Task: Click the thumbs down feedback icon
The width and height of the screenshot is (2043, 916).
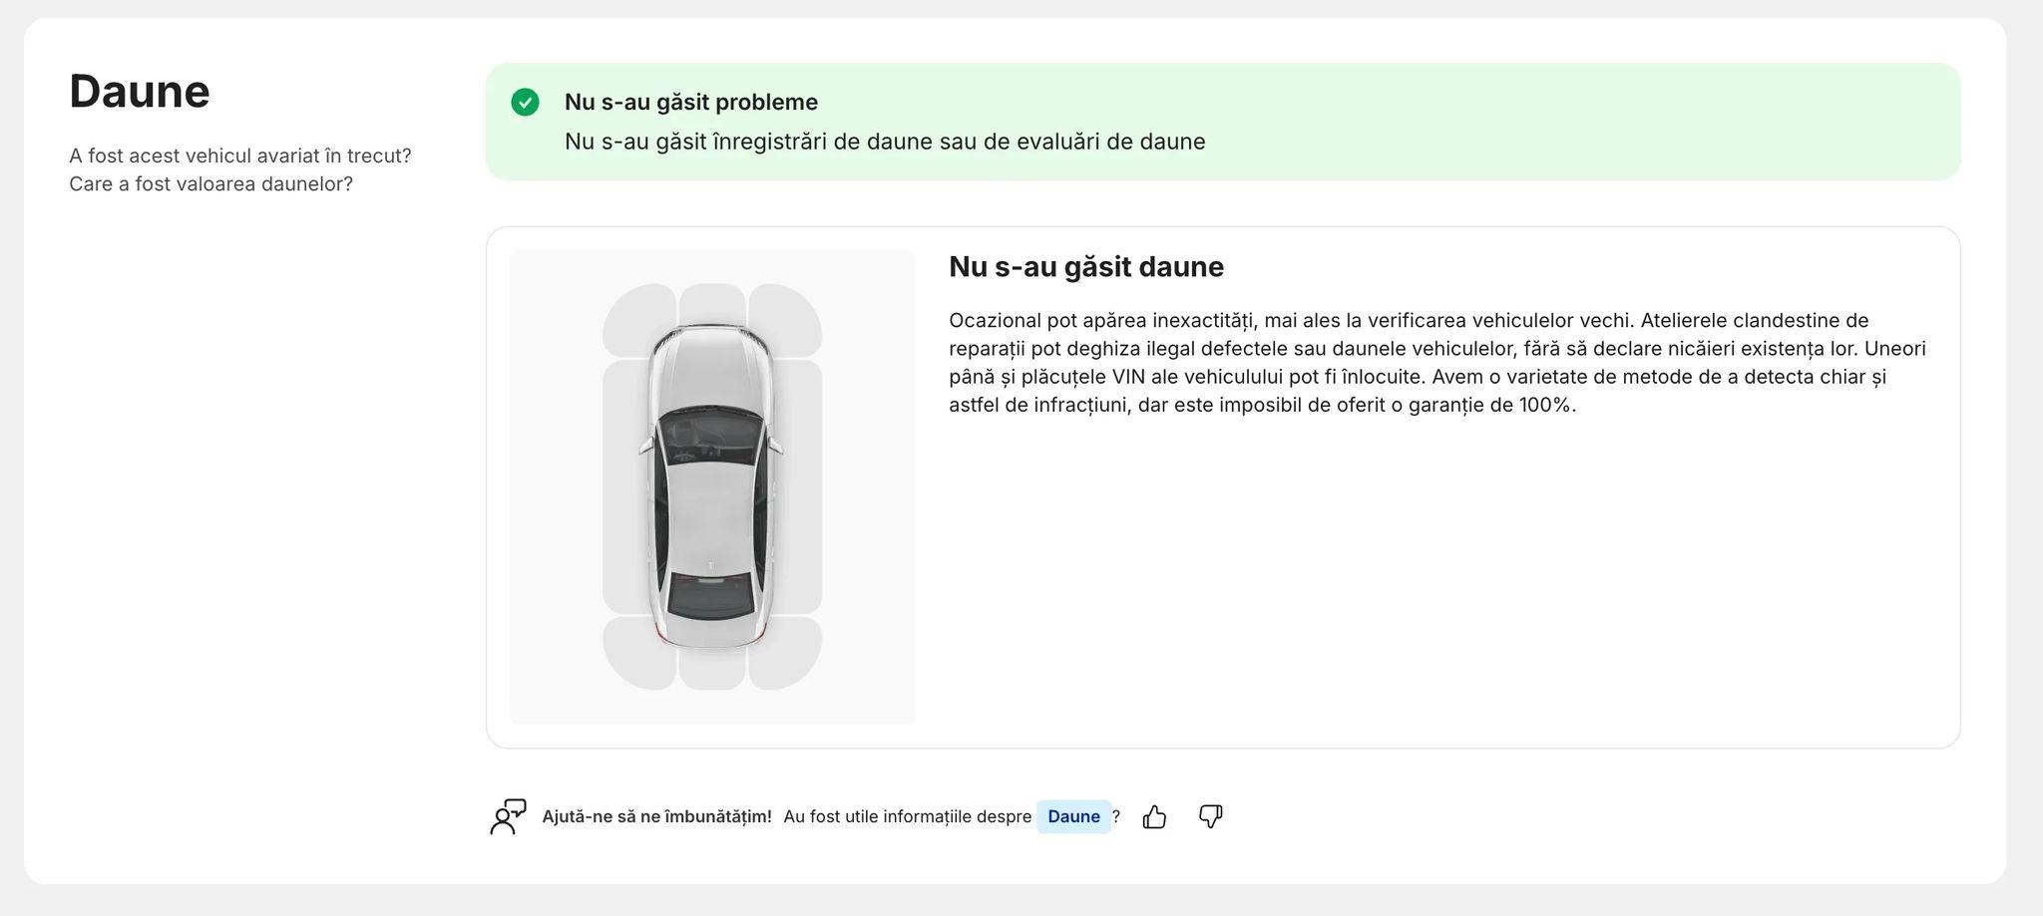Action: point(1210,816)
